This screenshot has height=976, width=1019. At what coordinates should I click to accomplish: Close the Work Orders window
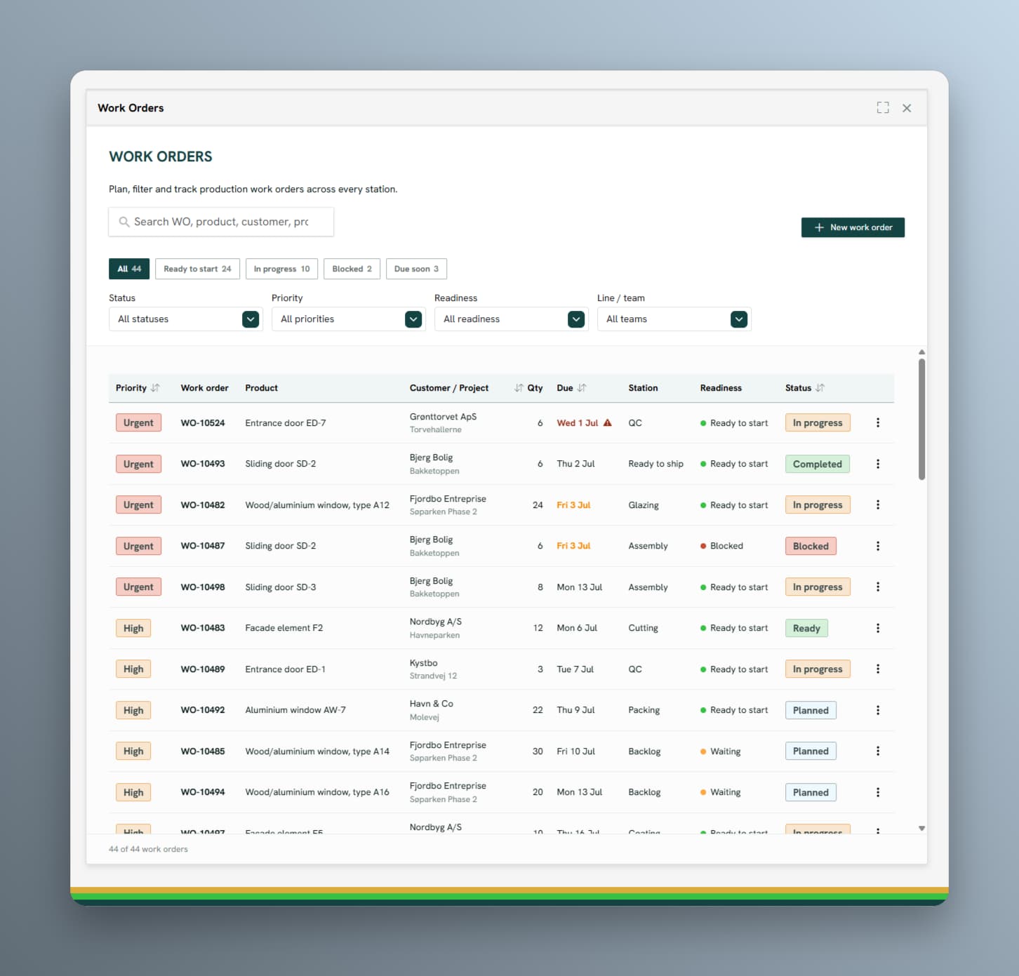[x=907, y=107]
